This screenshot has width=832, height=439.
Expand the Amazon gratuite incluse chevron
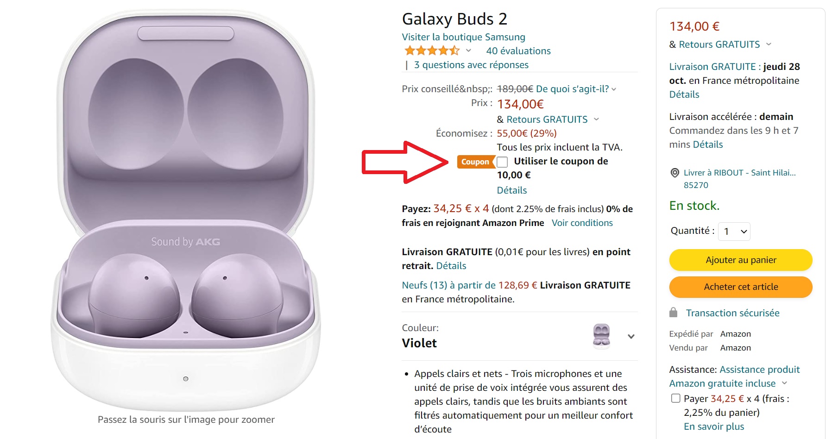[785, 383]
